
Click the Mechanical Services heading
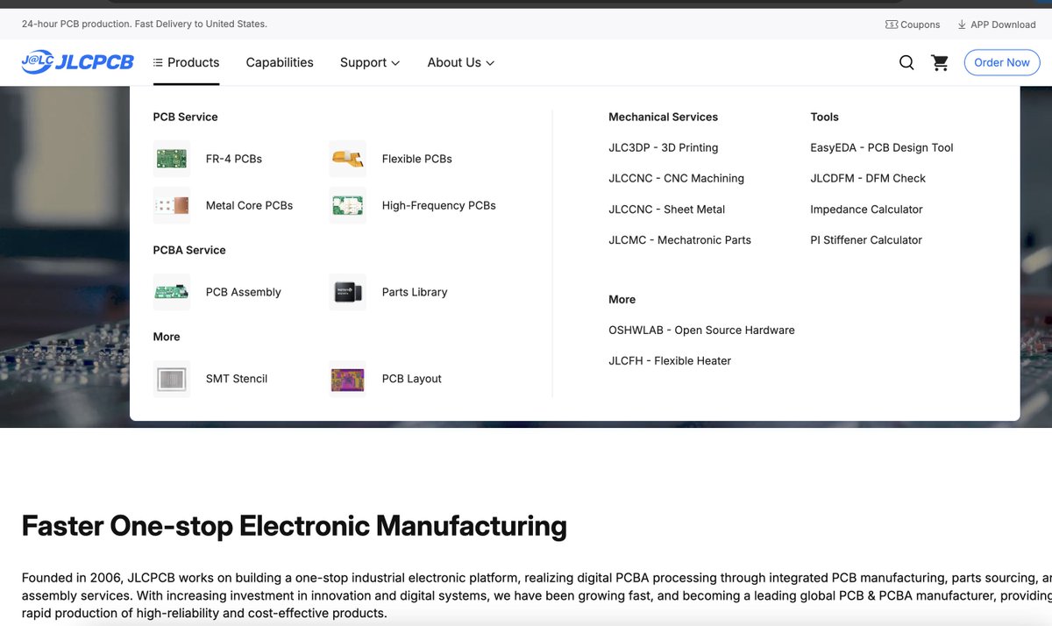pos(664,117)
